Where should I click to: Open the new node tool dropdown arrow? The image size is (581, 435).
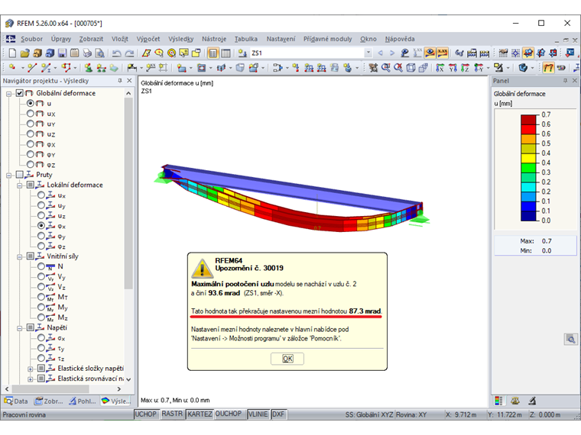pos(22,68)
